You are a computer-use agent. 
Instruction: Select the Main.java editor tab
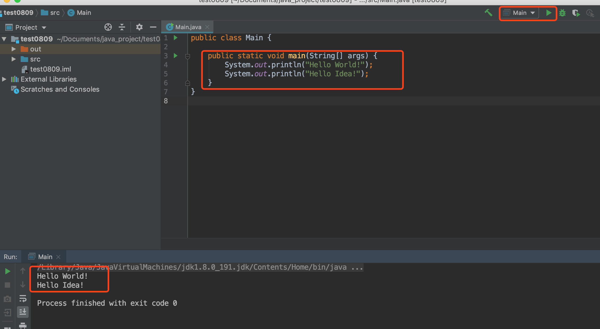click(188, 27)
